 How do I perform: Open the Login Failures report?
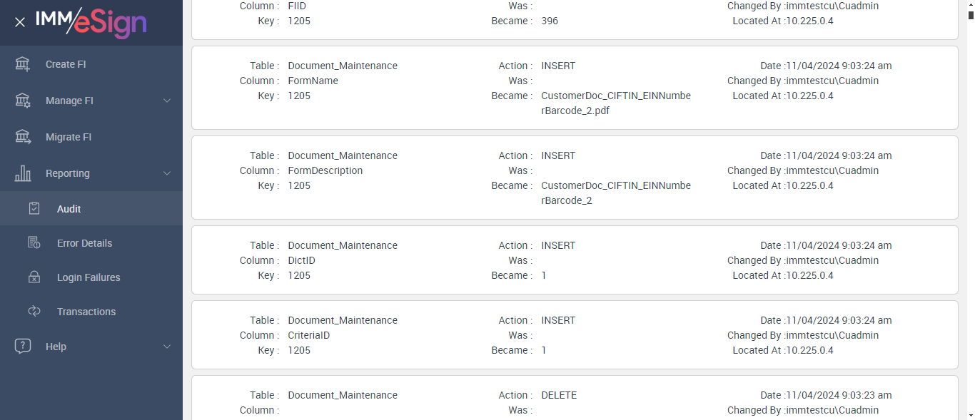89,277
